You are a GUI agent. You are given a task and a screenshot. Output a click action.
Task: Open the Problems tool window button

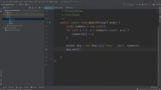coord(19,87)
